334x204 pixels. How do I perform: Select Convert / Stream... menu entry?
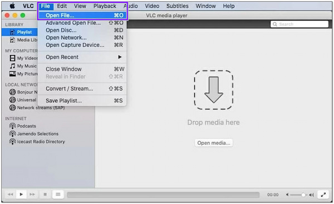(x=82, y=88)
